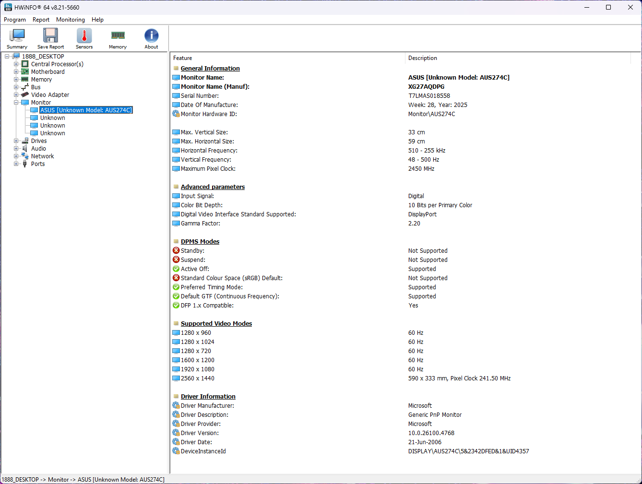Screen dimensions: 642x484
Task: Select the Gamma Factor row
Action: (401, 223)
